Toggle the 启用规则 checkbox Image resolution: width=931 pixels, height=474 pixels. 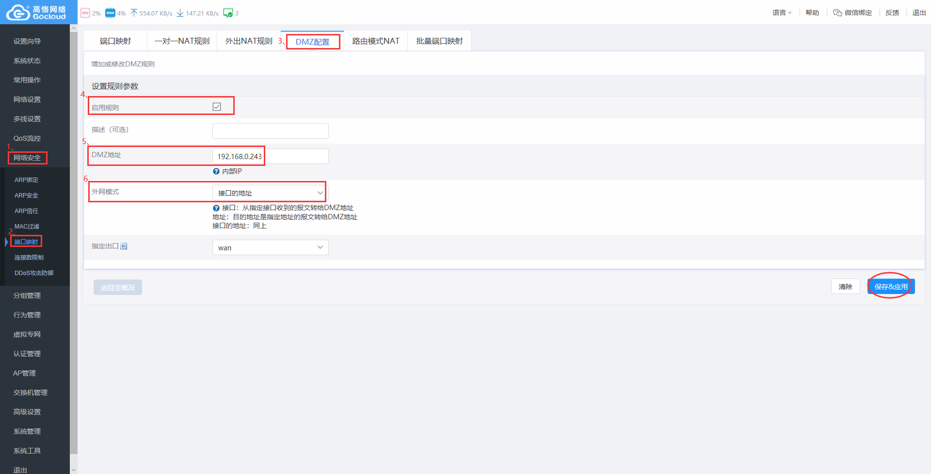(217, 107)
